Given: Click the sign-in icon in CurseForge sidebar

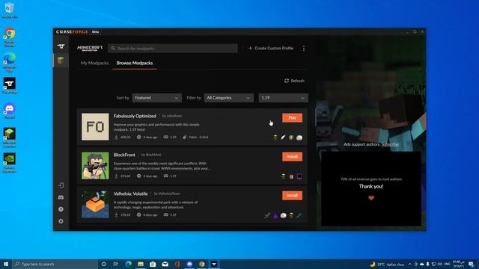Looking at the screenshot, I should click(61, 185).
